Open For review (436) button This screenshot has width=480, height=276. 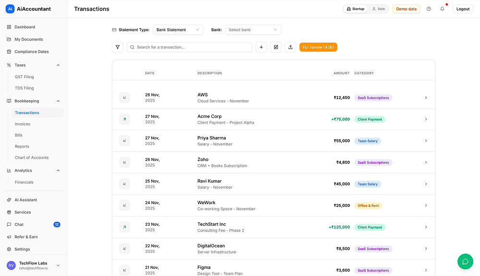tap(318, 47)
